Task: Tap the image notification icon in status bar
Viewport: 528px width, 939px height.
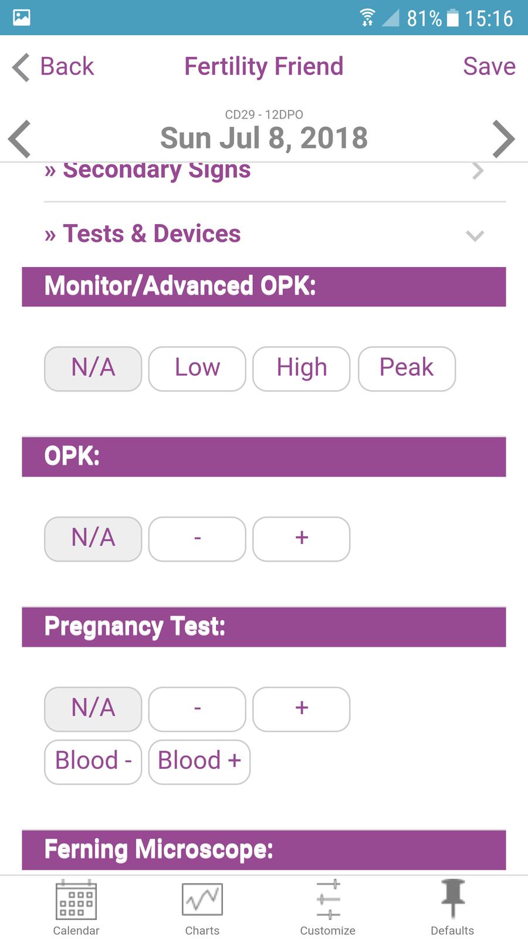Action: [x=22, y=18]
